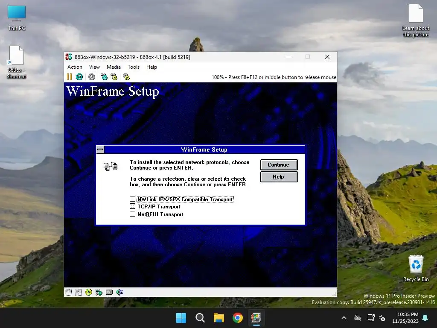This screenshot has height=328, width=437.
Task: Click the network cable icon in dialog
Action: point(111,166)
